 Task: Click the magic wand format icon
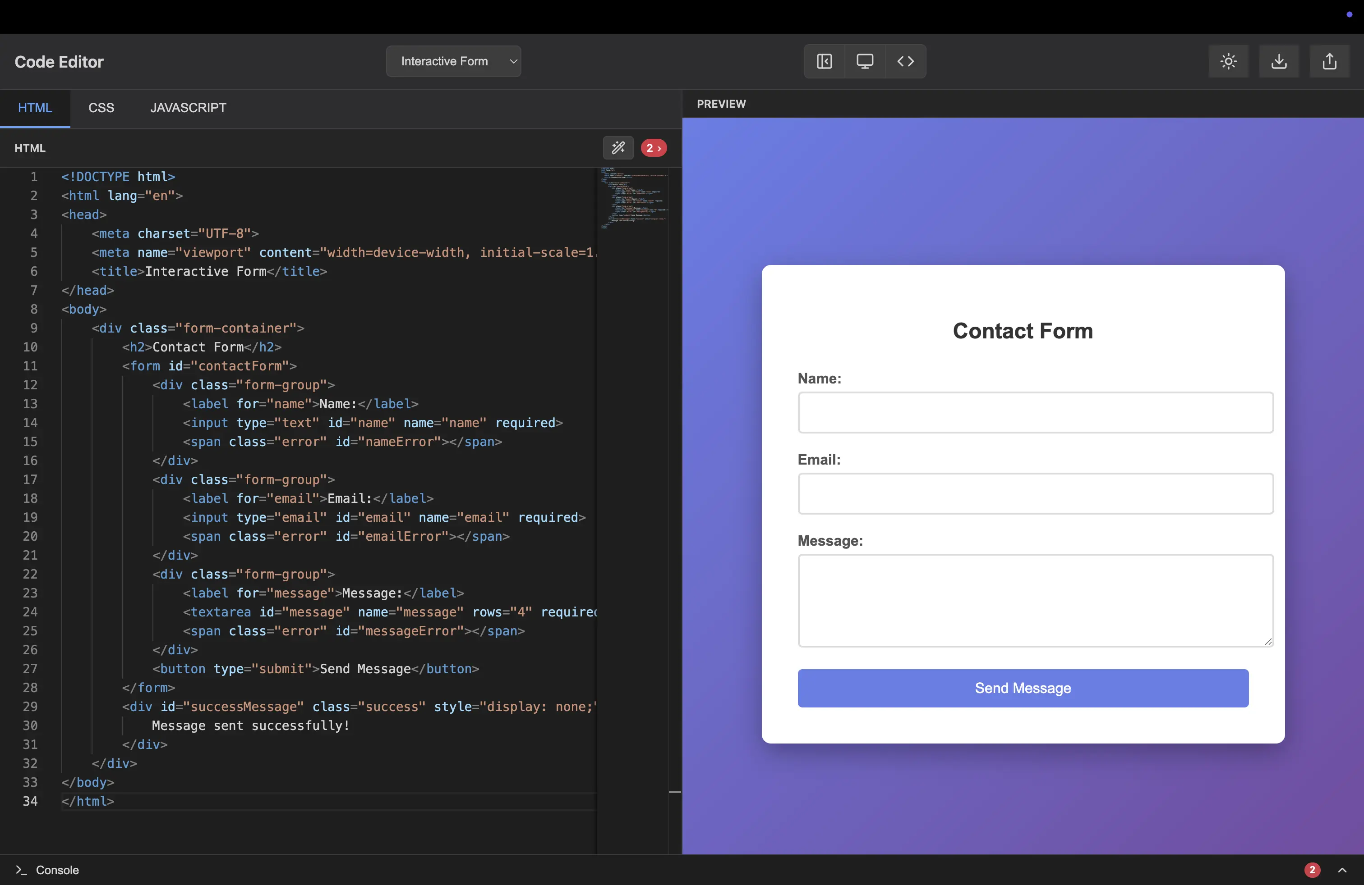pos(618,148)
